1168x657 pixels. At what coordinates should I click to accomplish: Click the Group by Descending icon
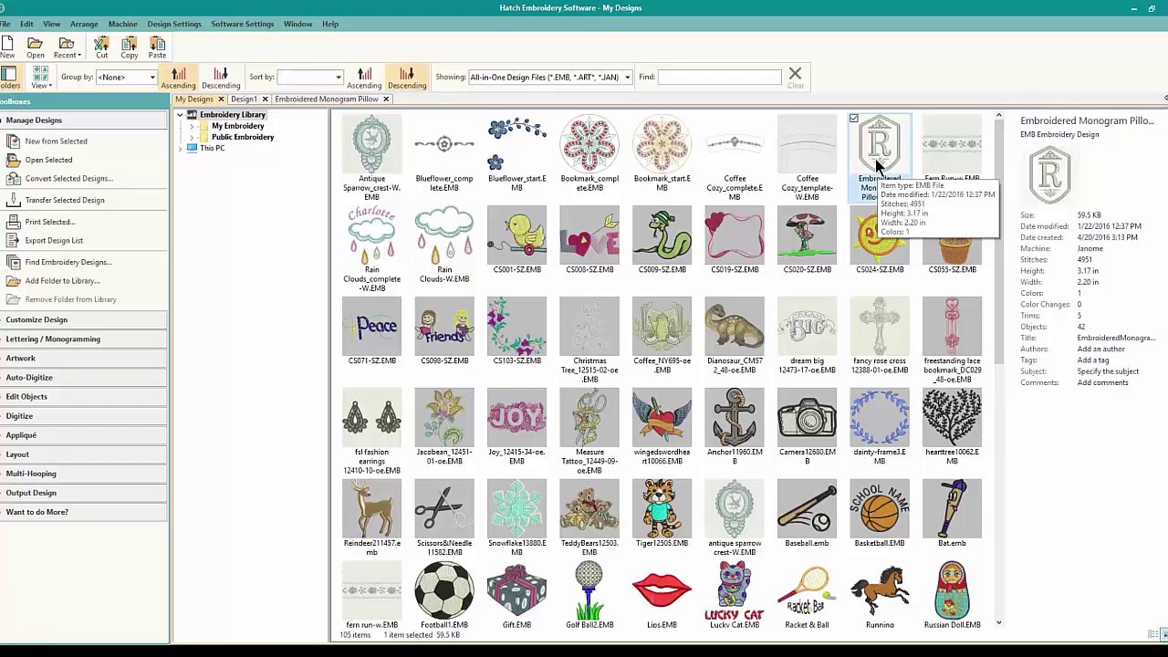click(221, 74)
